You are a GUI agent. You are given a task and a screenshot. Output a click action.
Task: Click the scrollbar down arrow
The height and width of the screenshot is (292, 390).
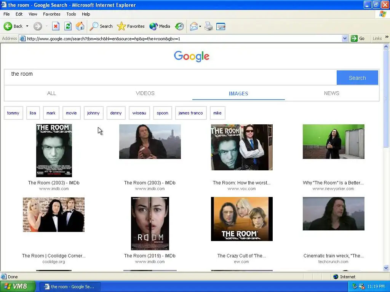click(x=386, y=268)
